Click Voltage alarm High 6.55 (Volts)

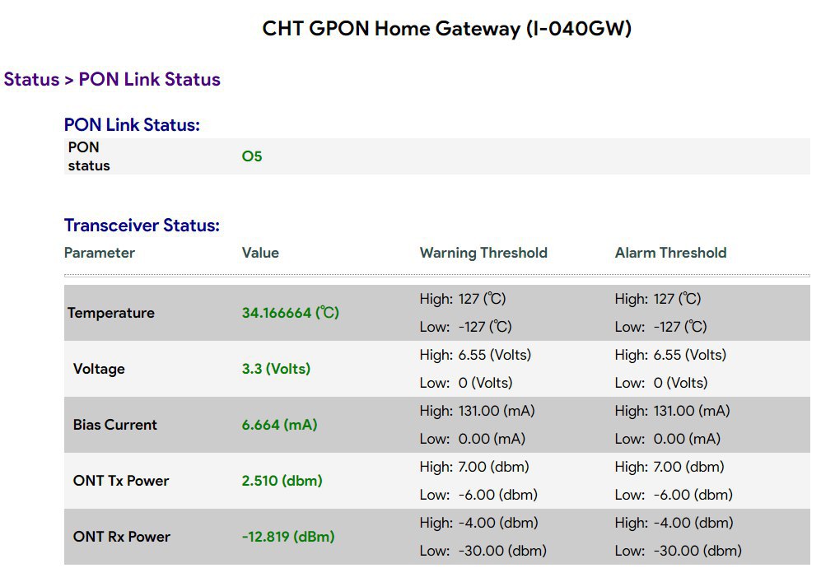click(x=671, y=355)
